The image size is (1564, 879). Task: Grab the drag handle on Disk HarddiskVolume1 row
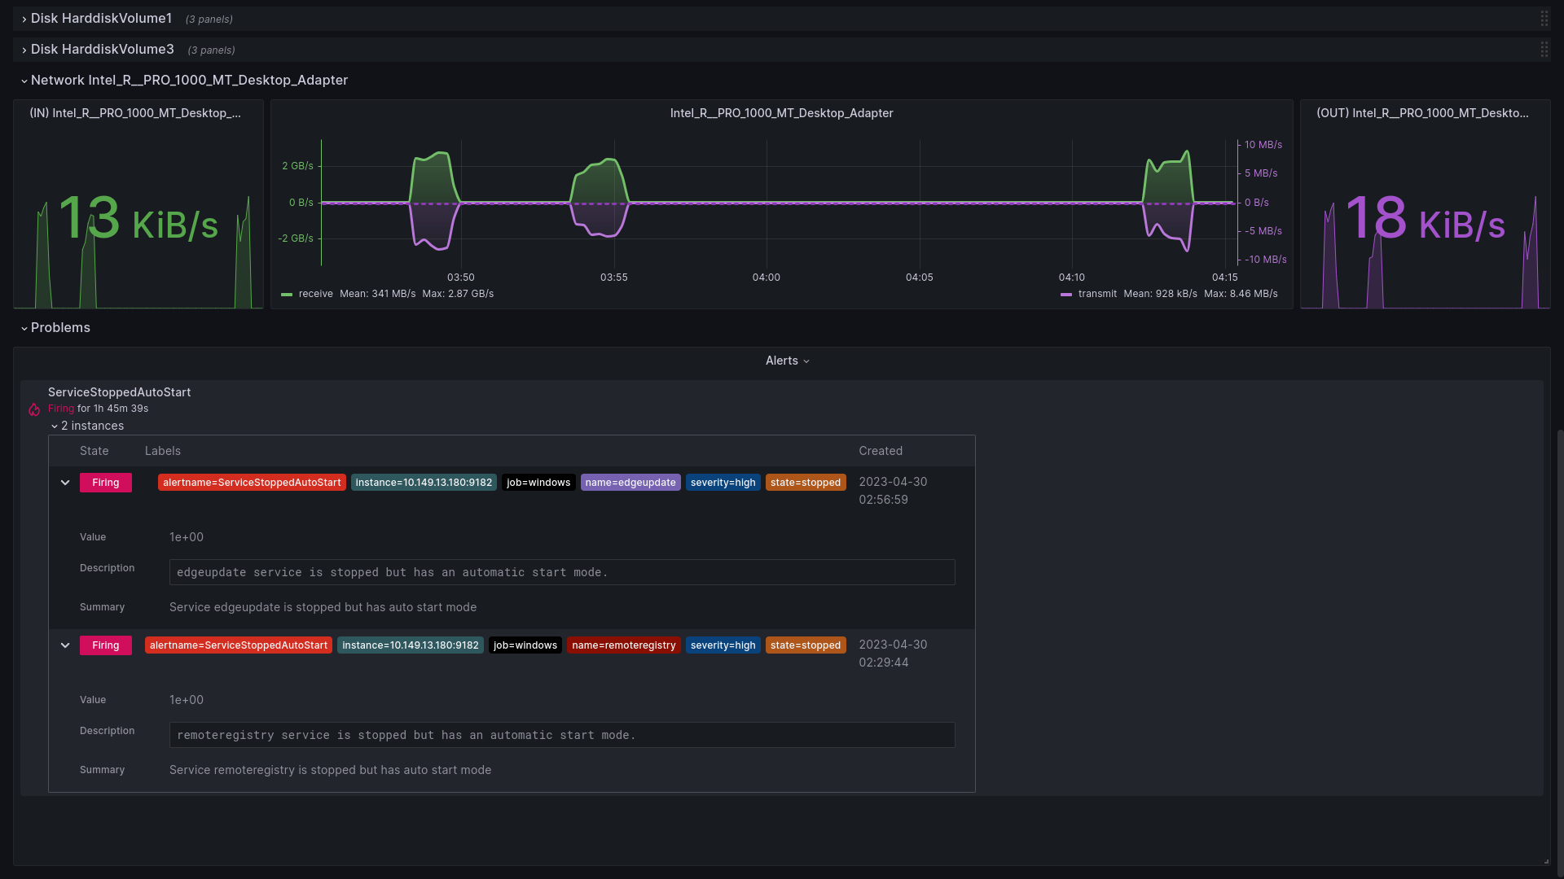point(1544,19)
